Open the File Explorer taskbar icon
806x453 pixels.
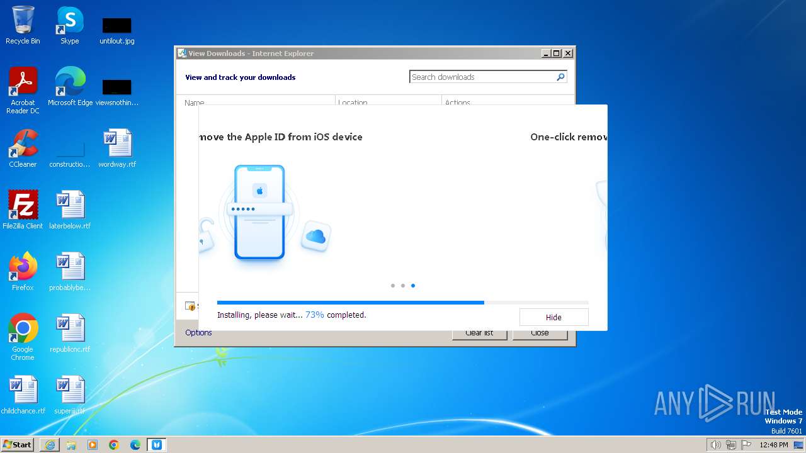[x=71, y=445]
